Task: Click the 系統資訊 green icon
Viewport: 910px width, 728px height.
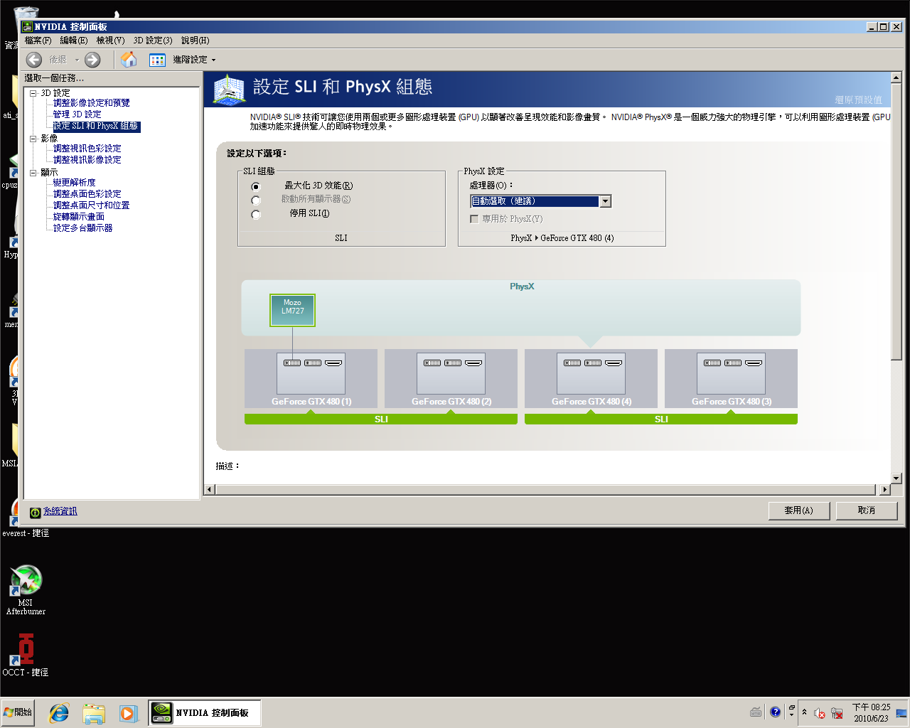Action: click(35, 513)
